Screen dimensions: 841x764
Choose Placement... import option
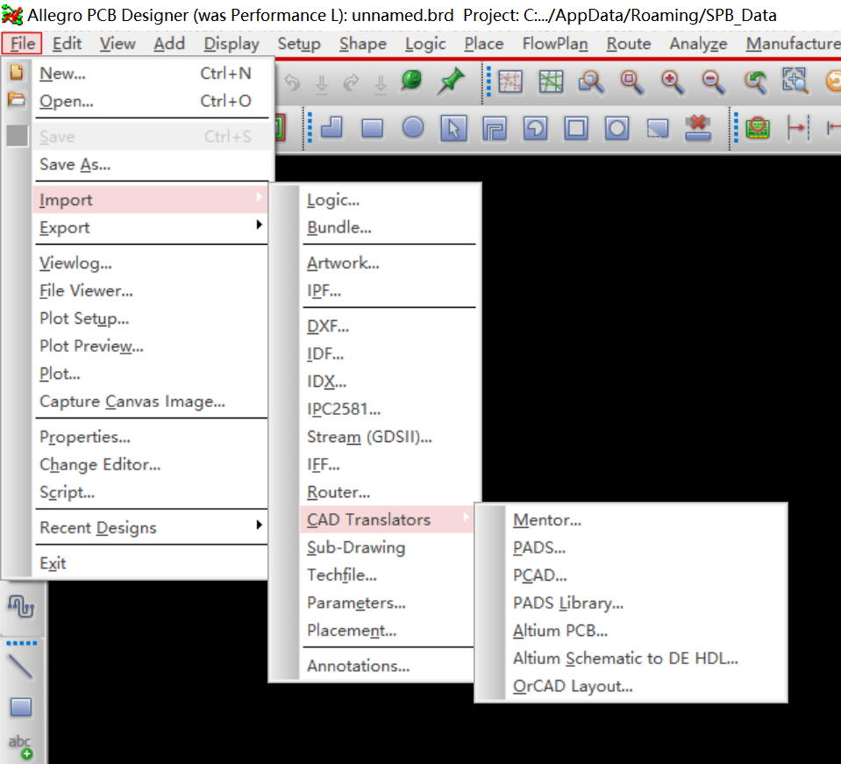coord(387,630)
